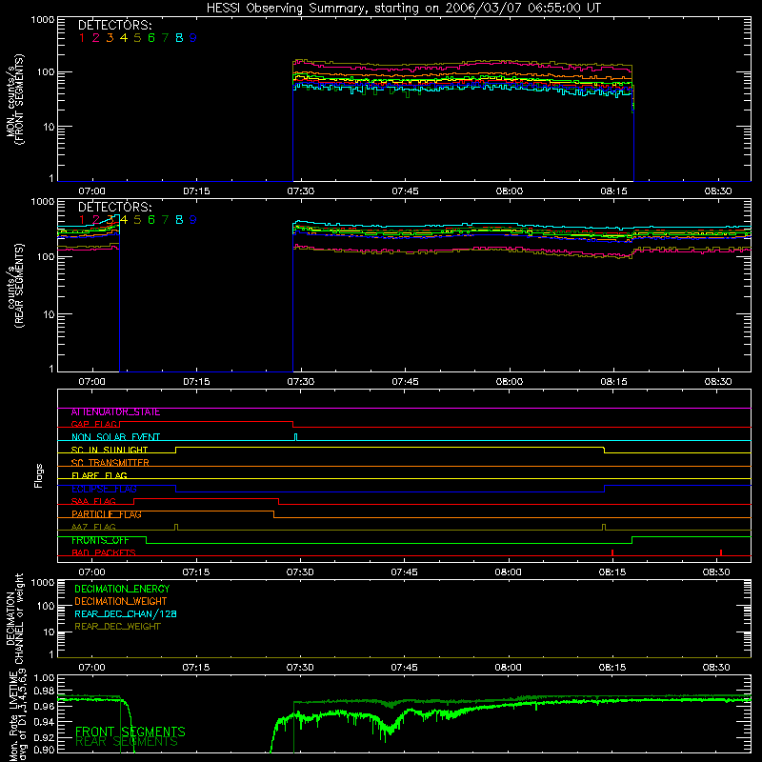The image size is (762, 762).
Task: Click the GAP_FLAG label
Action: click(x=95, y=424)
